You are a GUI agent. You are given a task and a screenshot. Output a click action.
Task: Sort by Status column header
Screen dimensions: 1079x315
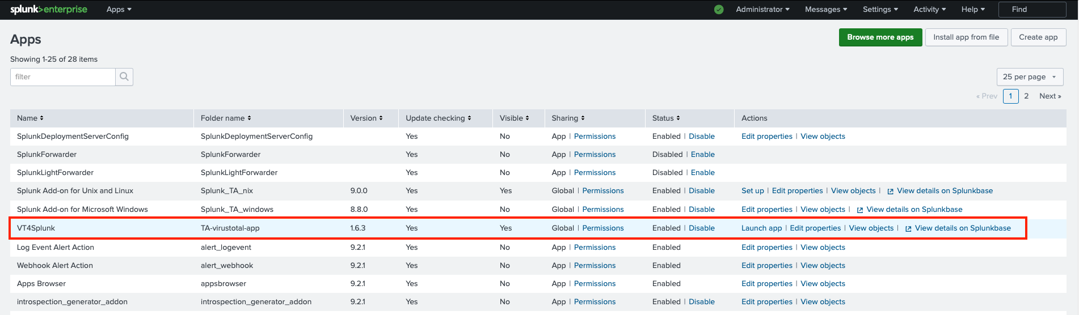[666, 118]
